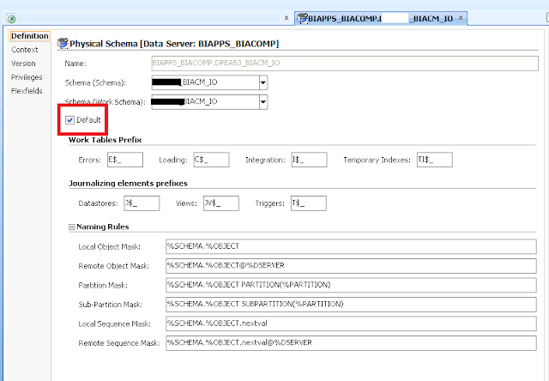Click the Sub-Partition Mask field
This screenshot has height=381, width=549.
pyautogui.click(x=351, y=305)
